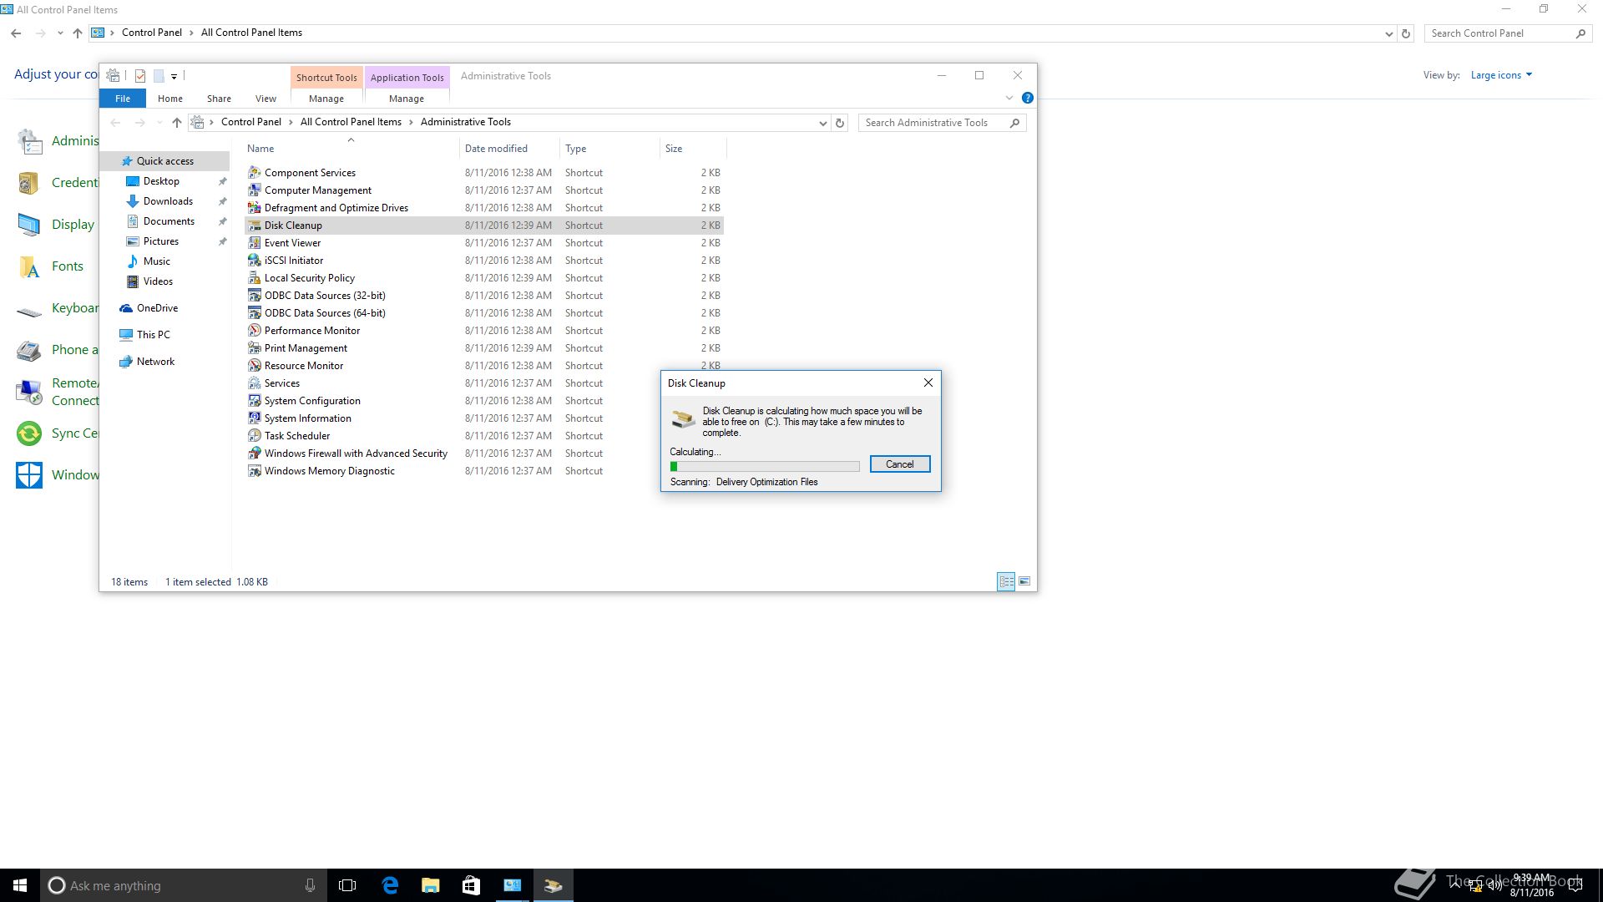The image size is (1603, 902).
Task: Click the Disk Cleanup progress bar
Action: [765, 467]
